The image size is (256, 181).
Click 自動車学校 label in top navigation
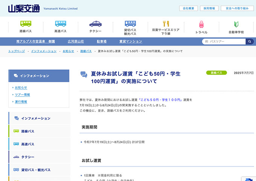tap(236, 32)
